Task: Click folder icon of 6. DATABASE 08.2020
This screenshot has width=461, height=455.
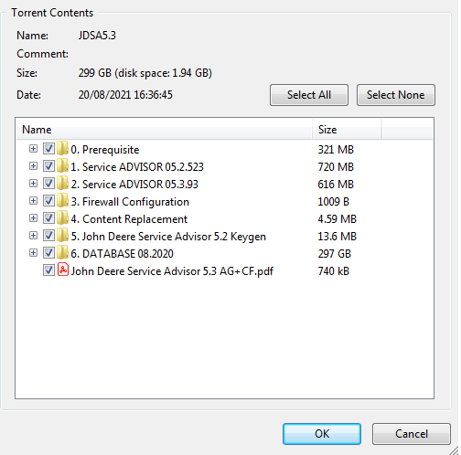Action: [x=62, y=253]
